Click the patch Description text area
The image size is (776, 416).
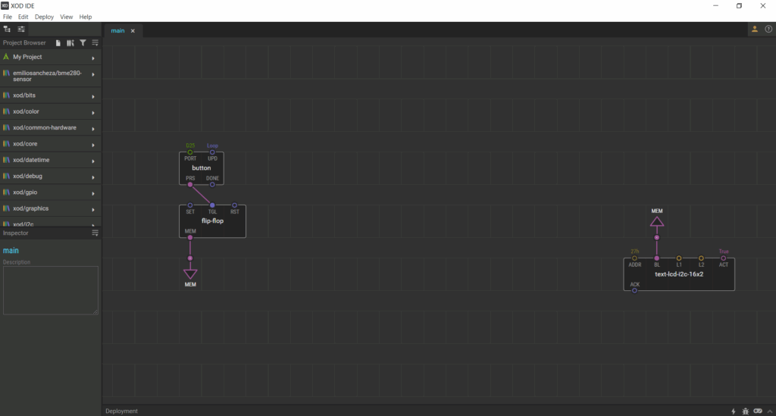(51, 290)
